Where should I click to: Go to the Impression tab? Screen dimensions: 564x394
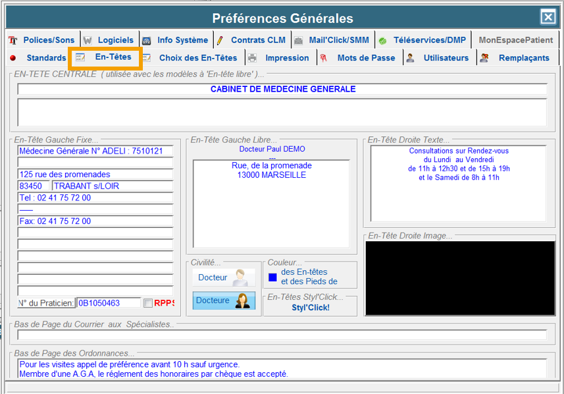(281, 57)
